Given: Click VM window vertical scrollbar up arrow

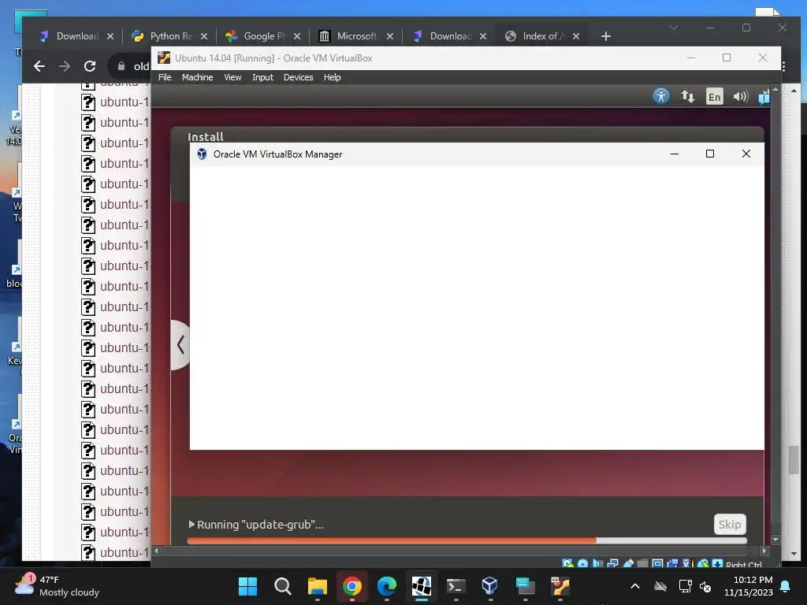Looking at the screenshot, I should [x=775, y=90].
